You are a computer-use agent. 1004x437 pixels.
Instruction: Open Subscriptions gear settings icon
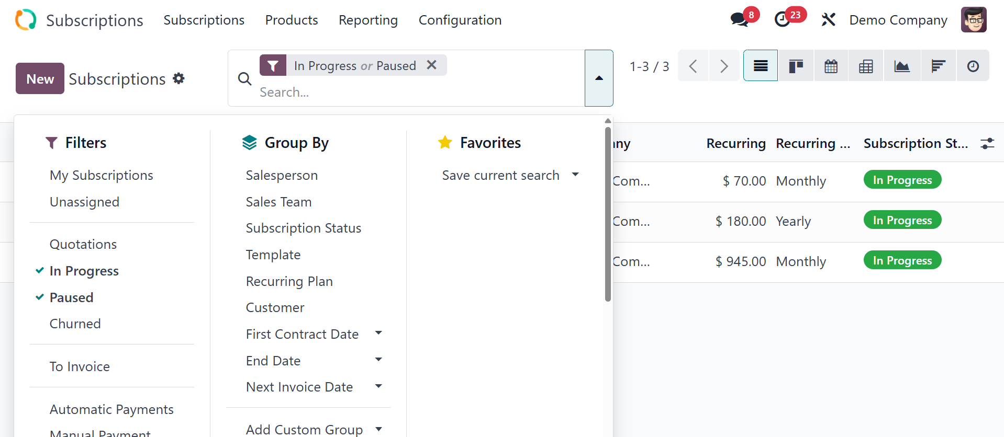coord(179,78)
